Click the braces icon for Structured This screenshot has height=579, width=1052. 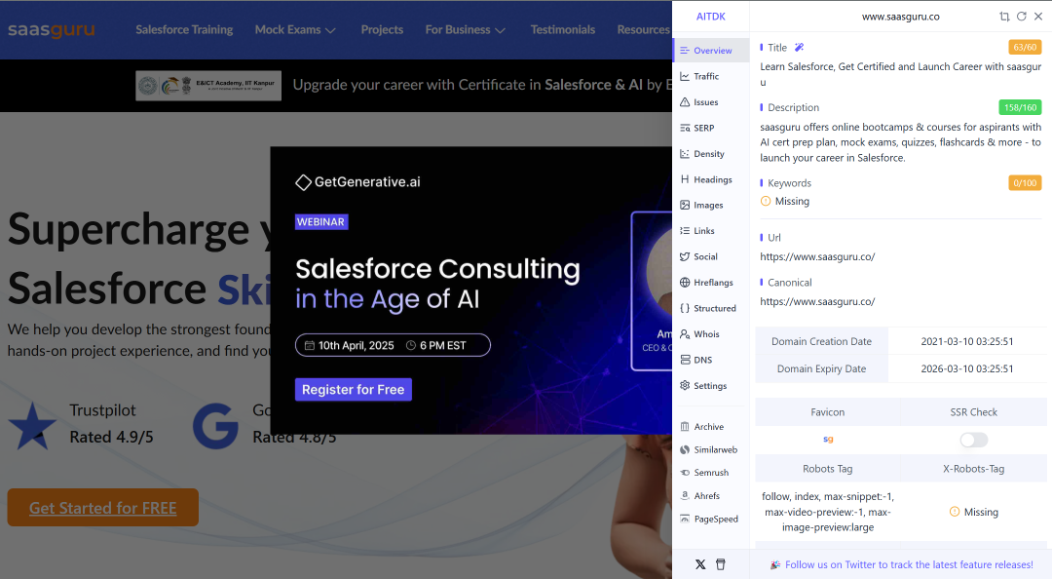(x=685, y=308)
